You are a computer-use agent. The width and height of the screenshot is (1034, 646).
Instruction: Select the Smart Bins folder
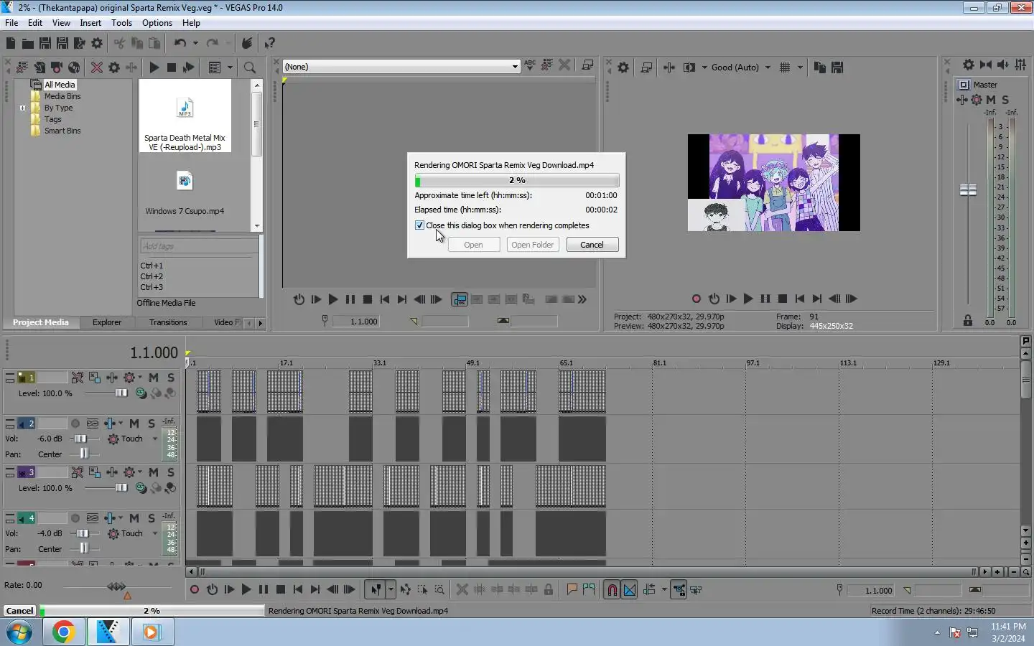[62, 131]
